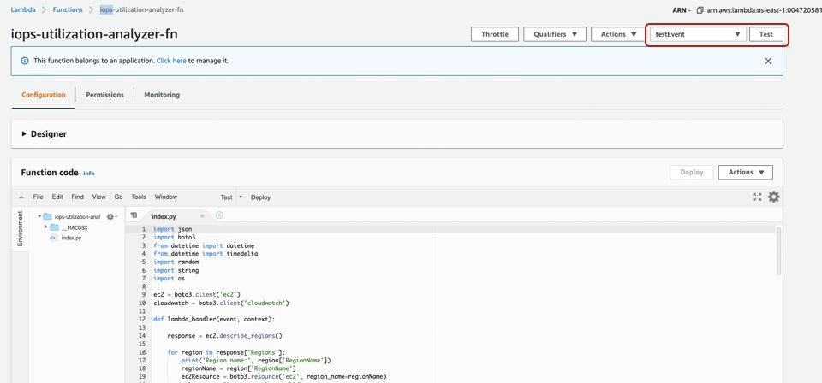Click the Throttle button
Image resolution: width=822 pixels, height=383 pixels.
(x=494, y=34)
